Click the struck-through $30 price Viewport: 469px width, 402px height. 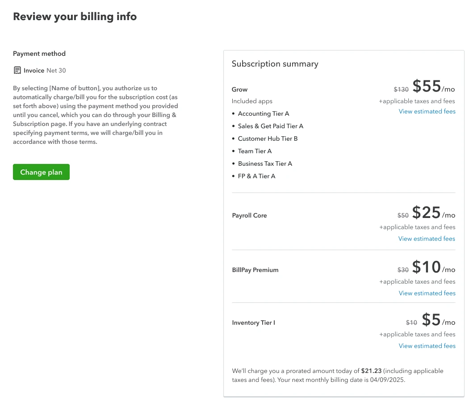point(403,270)
